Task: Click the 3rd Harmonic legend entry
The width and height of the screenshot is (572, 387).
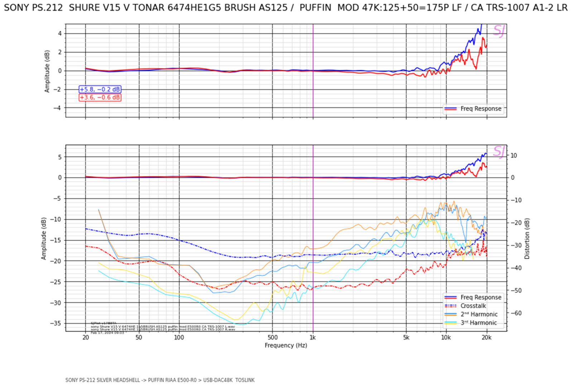Action: click(x=479, y=323)
